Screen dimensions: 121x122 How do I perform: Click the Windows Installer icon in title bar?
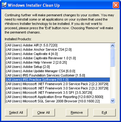pyautogui.click(x=4, y=5)
